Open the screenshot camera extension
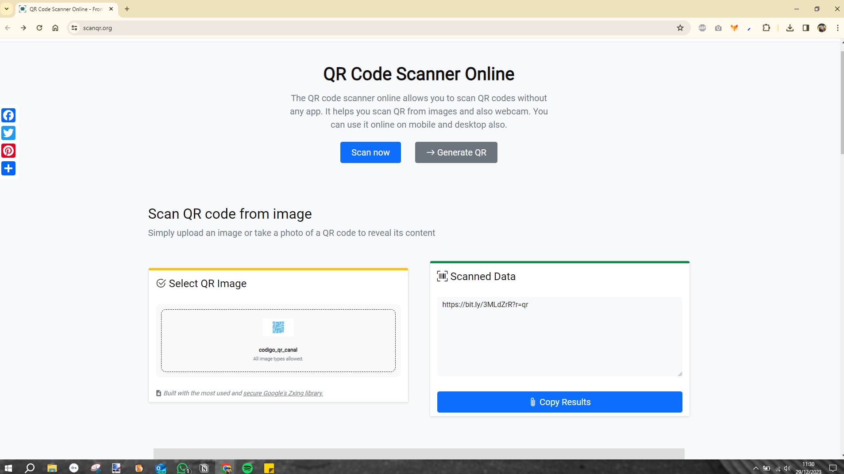Screen dimensions: 844x474 (718, 27)
